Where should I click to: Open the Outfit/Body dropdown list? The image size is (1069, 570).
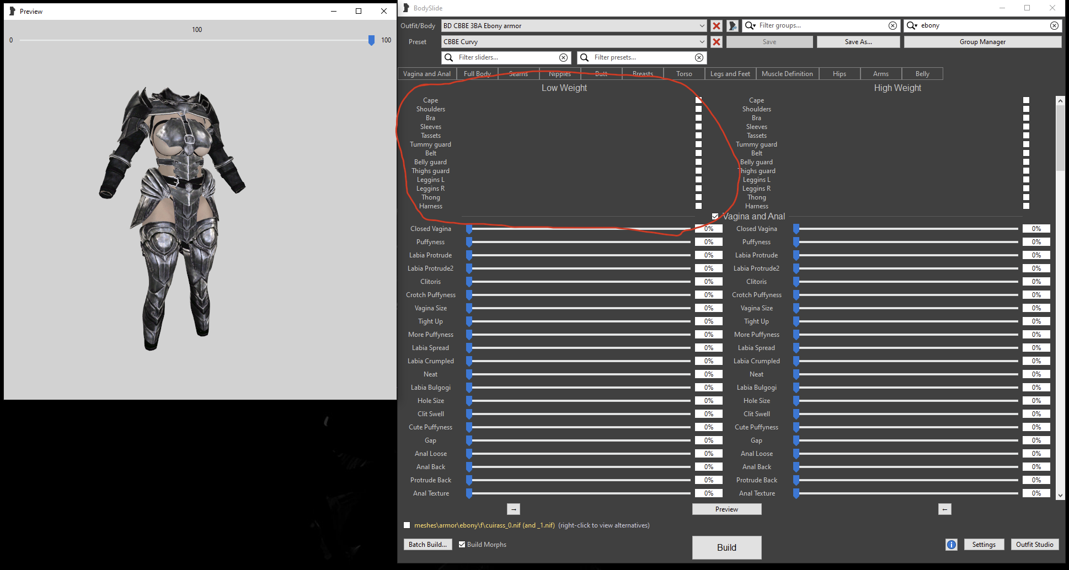click(574, 26)
